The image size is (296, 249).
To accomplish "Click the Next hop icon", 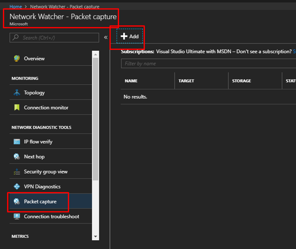I will pyautogui.click(x=17, y=157).
